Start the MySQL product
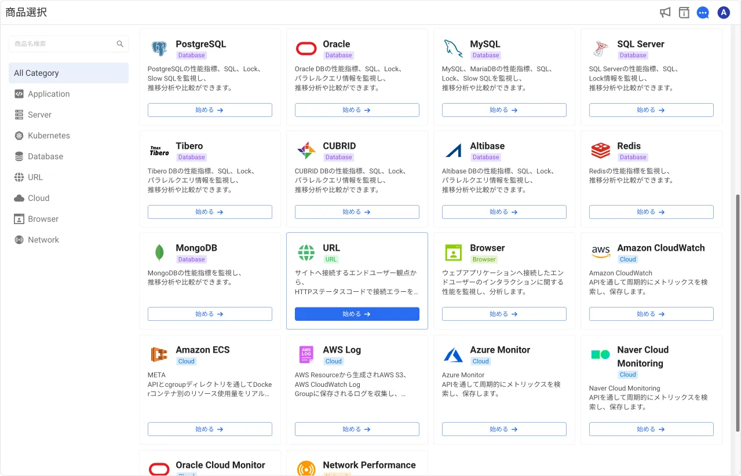 coord(504,110)
